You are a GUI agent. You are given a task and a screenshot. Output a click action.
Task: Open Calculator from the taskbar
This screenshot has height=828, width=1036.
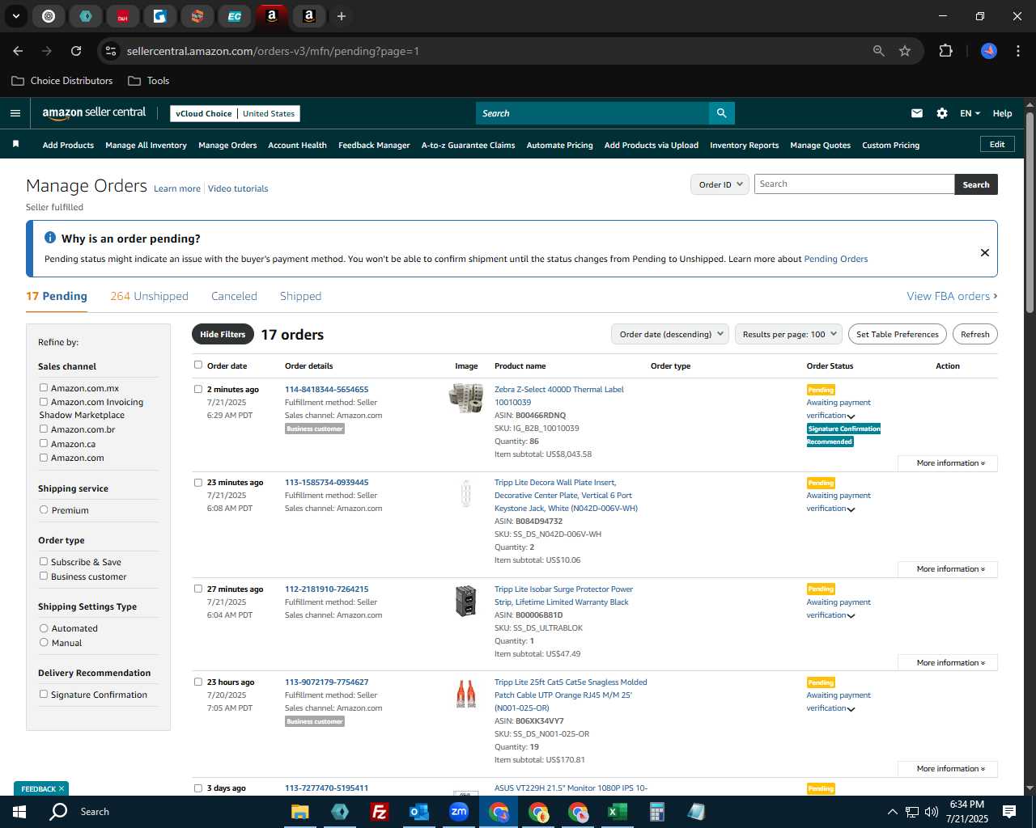[656, 812]
